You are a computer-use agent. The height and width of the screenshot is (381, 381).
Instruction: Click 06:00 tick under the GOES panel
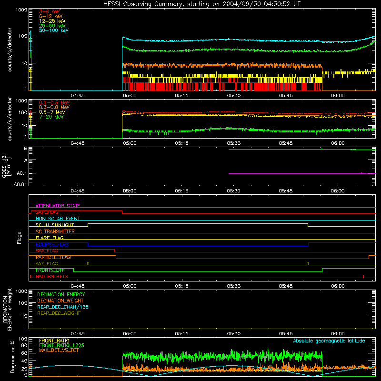tap(338, 191)
